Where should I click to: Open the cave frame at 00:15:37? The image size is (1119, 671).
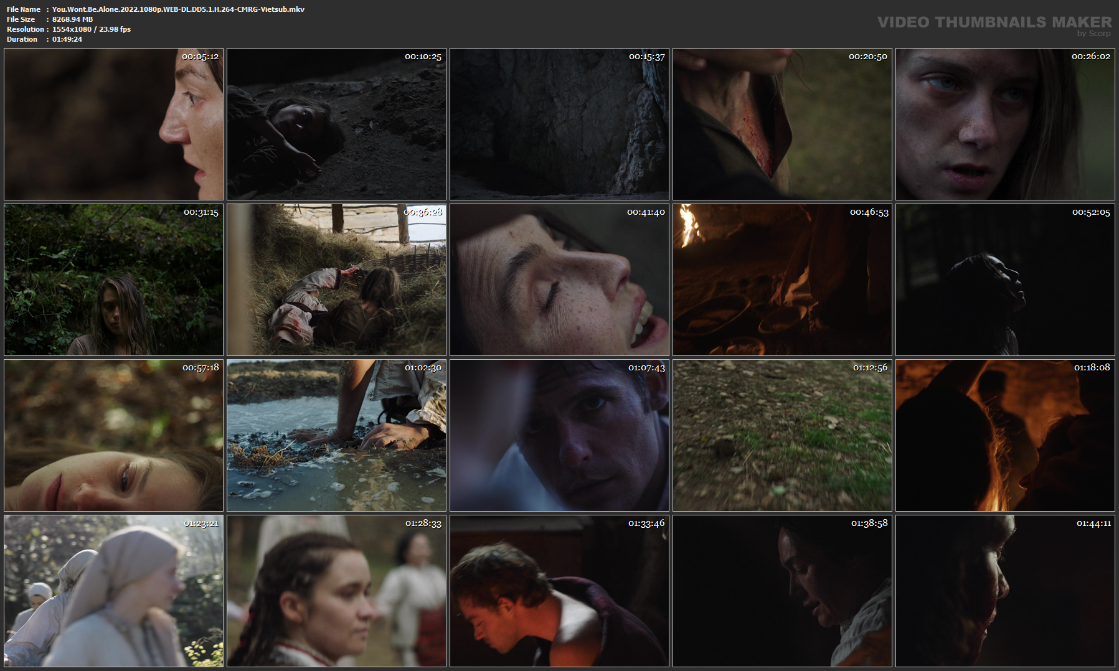pyautogui.click(x=559, y=124)
